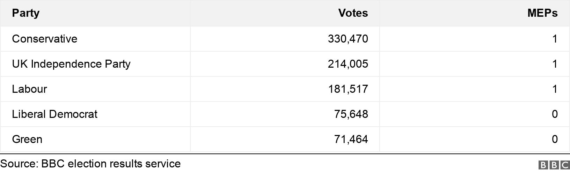Viewport: 570px width, 173px height.
Task: Click the BBC logo
Action: coord(554,165)
